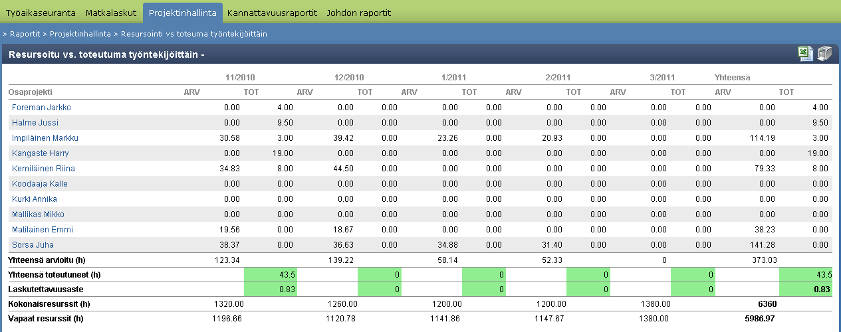Select Impiläinen Markku 1/2011 value 23.26
This screenshot has height=332, width=841.
[x=447, y=138]
